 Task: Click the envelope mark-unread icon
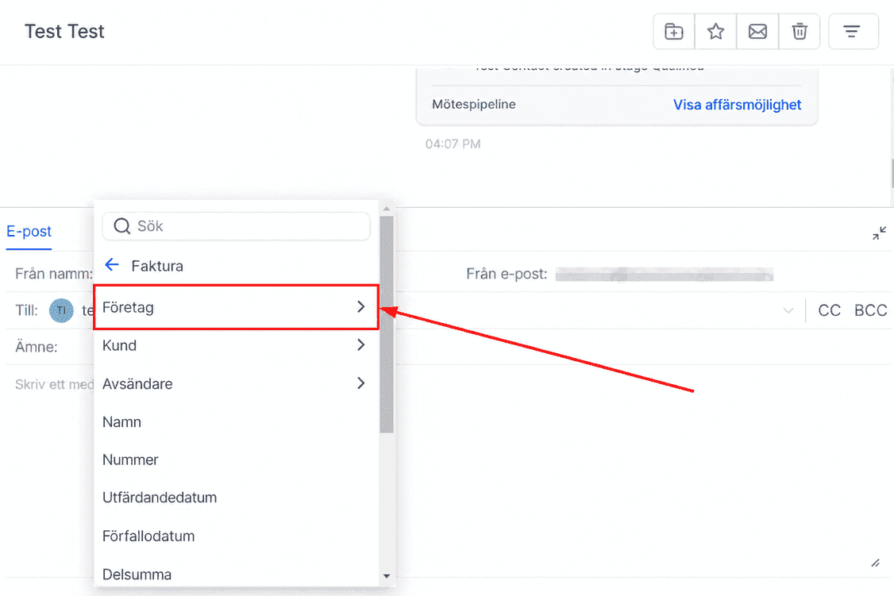[757, 31]
